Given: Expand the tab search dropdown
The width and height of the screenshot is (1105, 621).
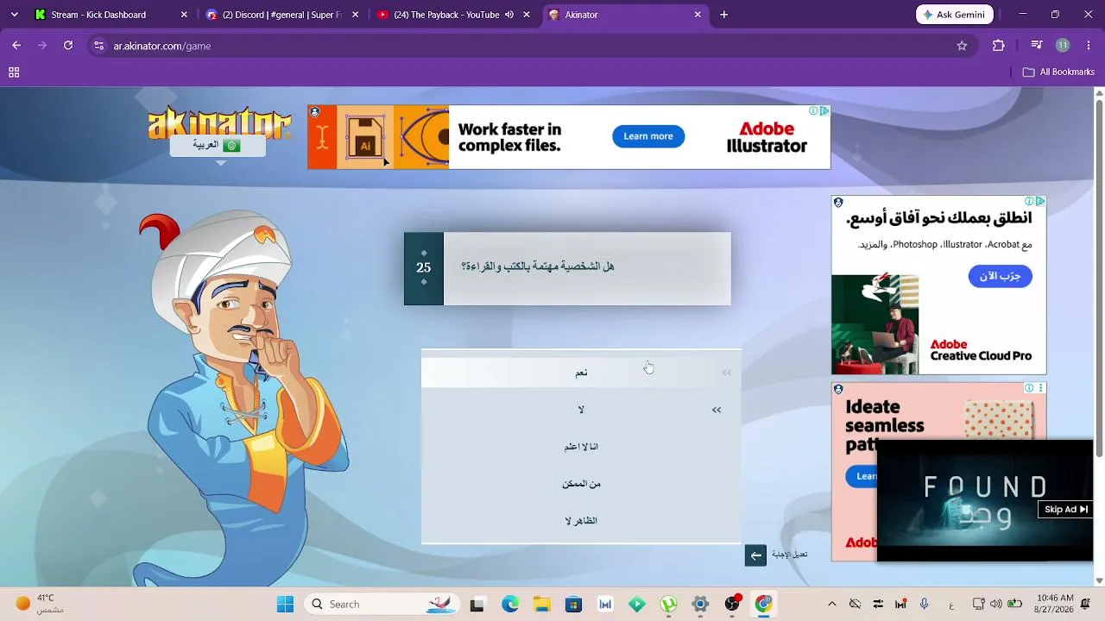Looking at the screenshot, I should 14,15.
